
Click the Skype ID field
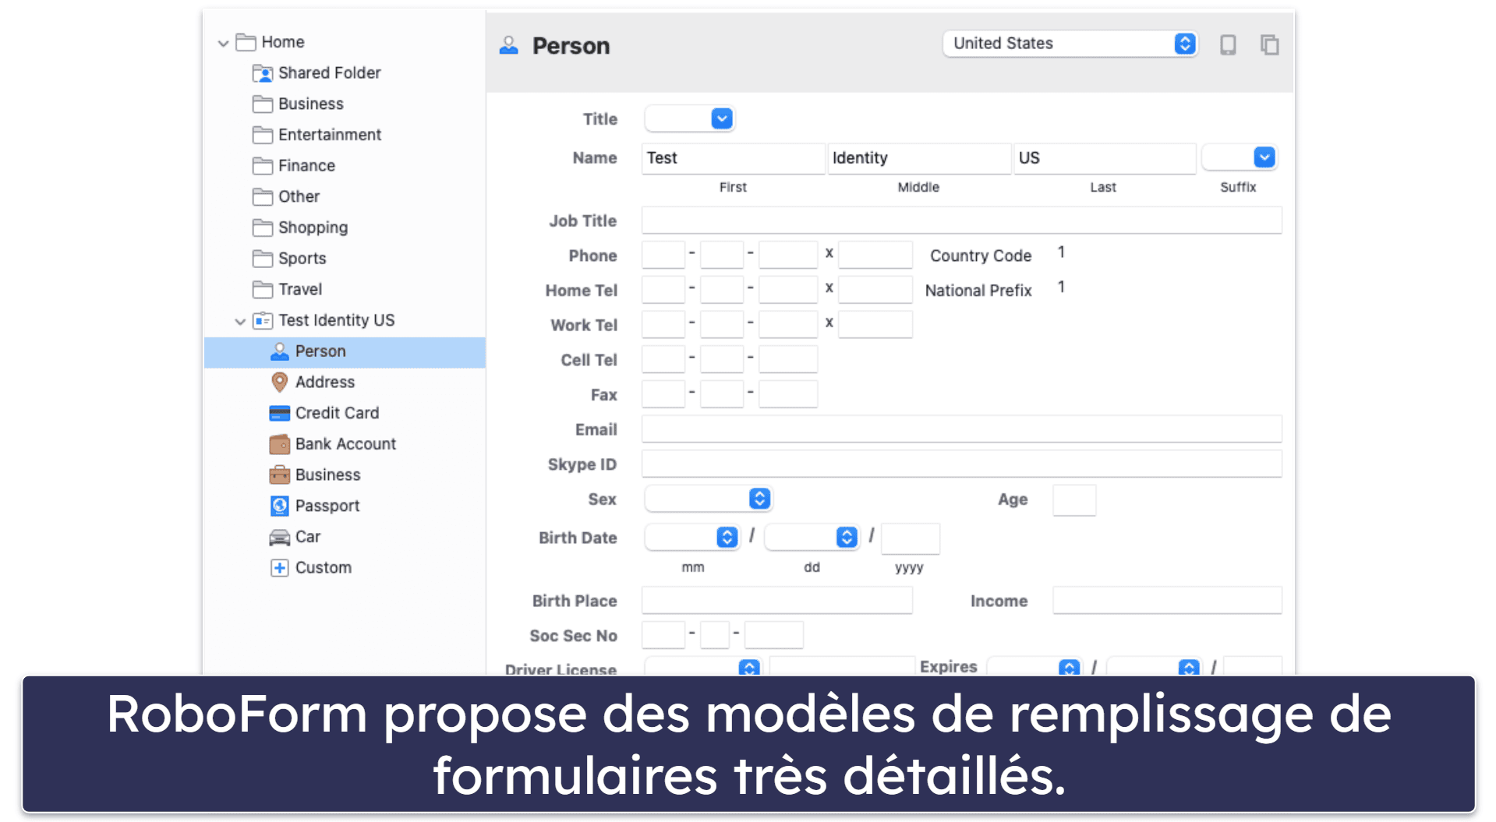click(961, 464)
